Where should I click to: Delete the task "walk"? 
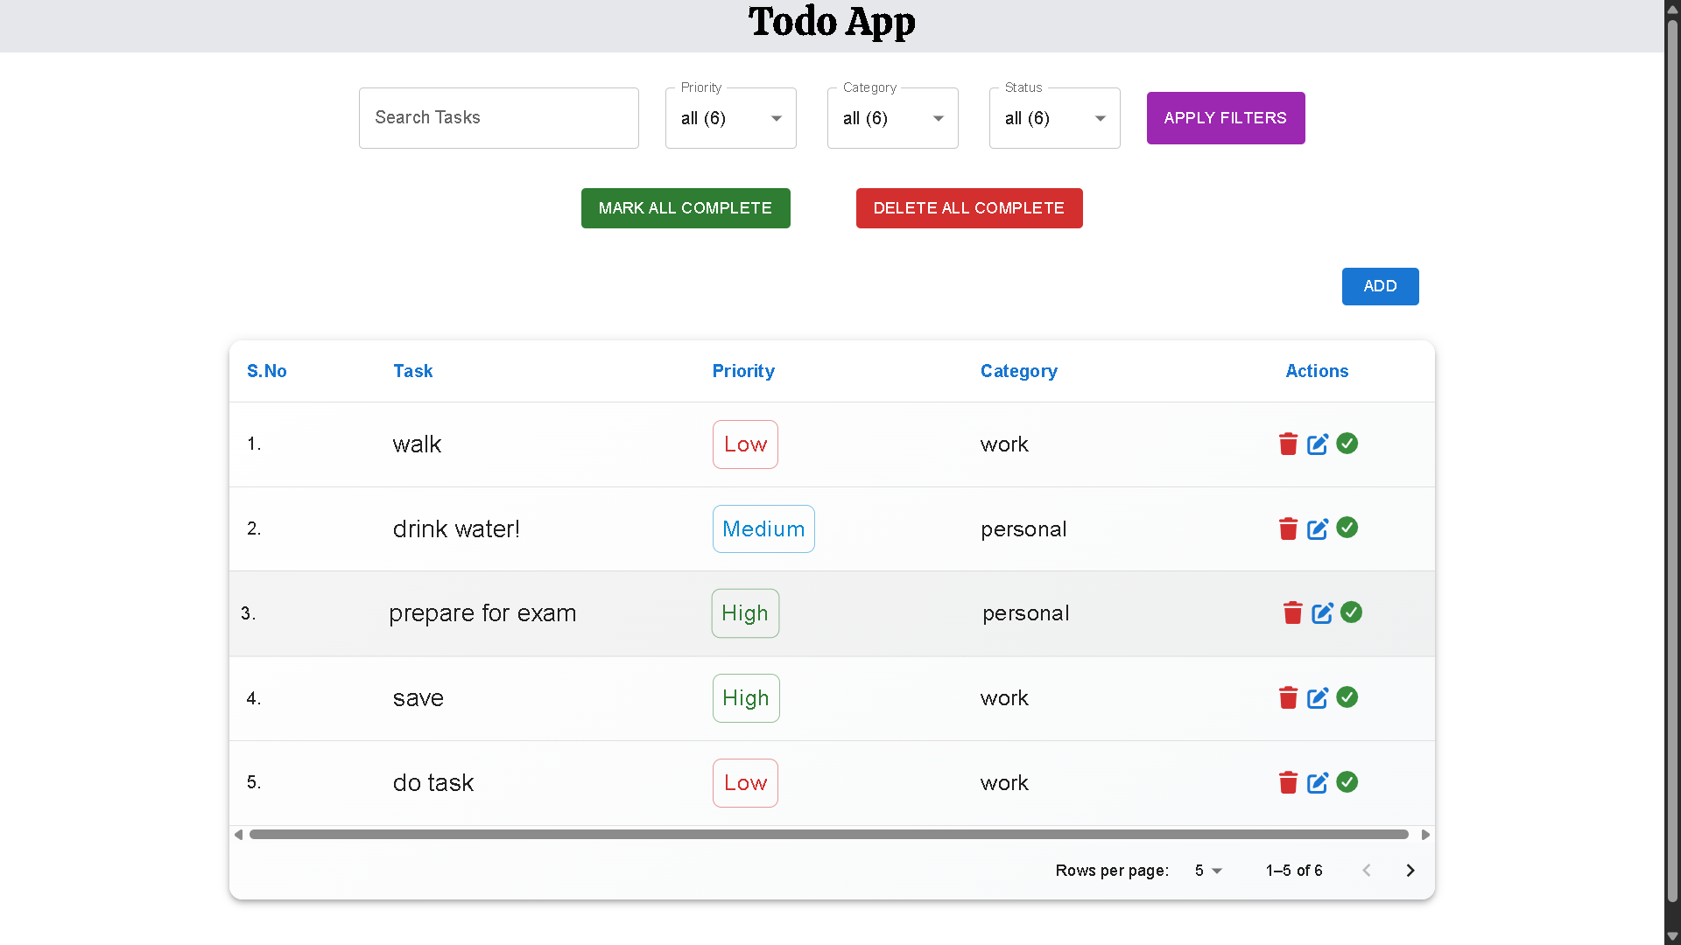pyautogui.click(x=1287, y=444)
